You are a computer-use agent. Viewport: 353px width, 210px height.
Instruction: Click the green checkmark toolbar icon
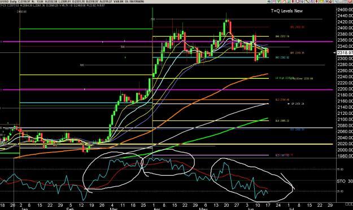278,1
